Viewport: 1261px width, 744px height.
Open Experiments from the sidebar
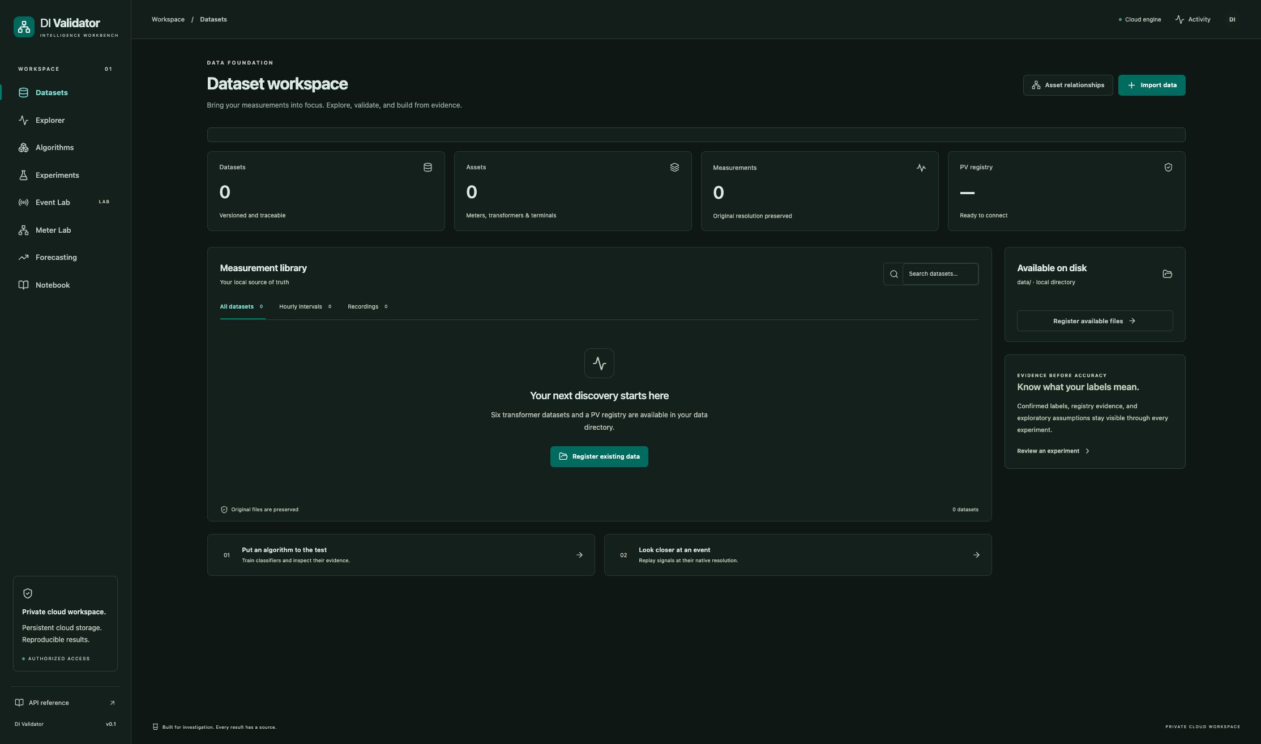pos(65,175)
